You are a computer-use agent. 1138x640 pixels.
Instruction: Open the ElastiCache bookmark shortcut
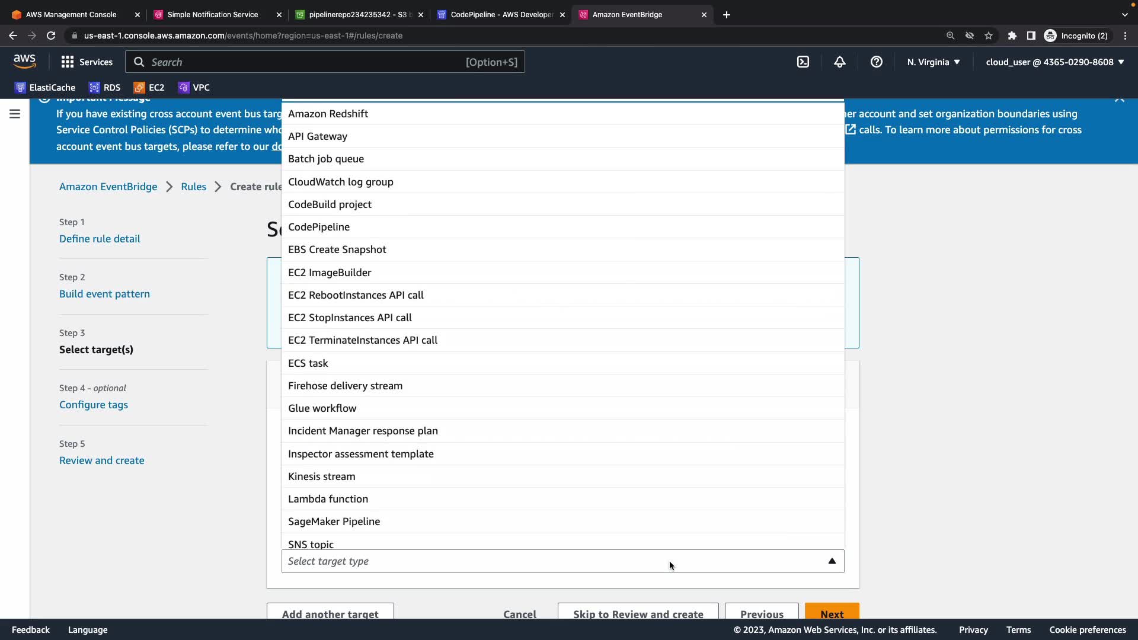coord(45,88)
